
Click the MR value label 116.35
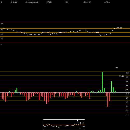[121, 76]
